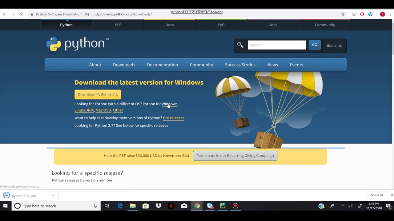Open Community in main navigation

click(201, 65)
